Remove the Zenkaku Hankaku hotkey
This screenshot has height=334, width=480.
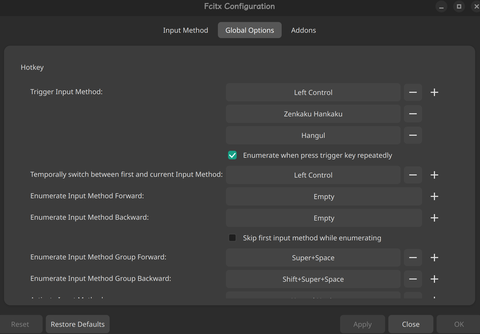pyautogui.click(x=413, y=114)
